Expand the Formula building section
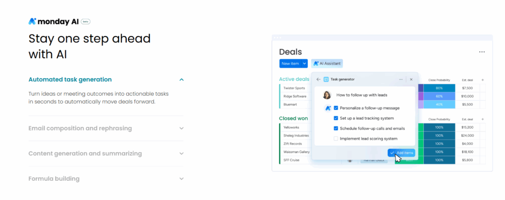Viewport: 505px width, 200px height. coord(181,179)
